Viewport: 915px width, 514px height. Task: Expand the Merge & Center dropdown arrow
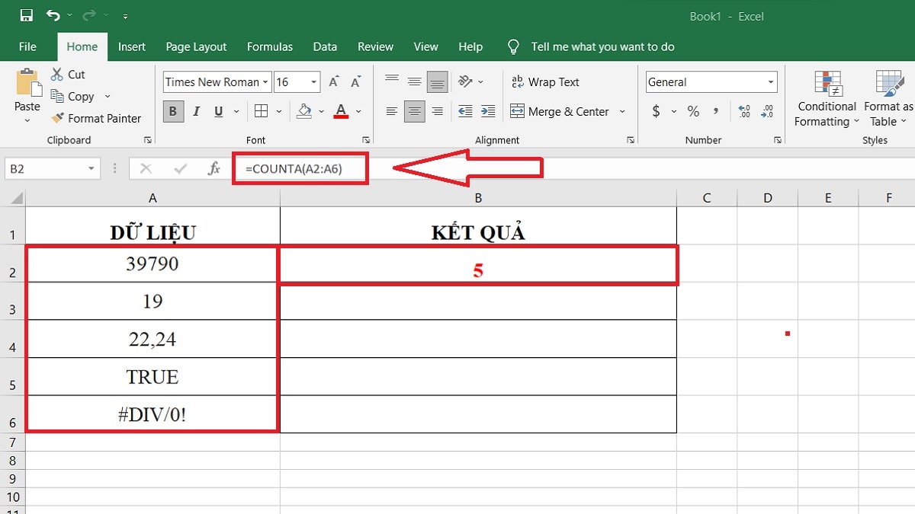pyautogui.click(x=622, y=111)
